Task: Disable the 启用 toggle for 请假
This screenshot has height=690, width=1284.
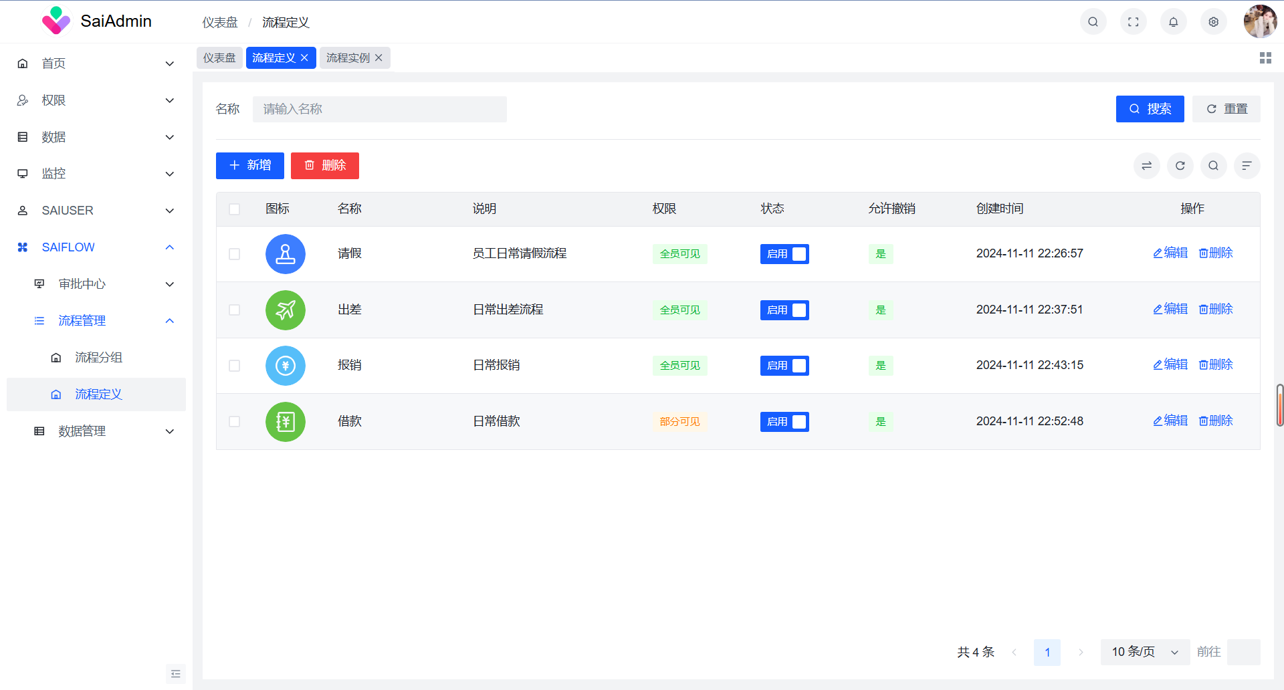Action: pyautogui.click(x=784, y=254)
